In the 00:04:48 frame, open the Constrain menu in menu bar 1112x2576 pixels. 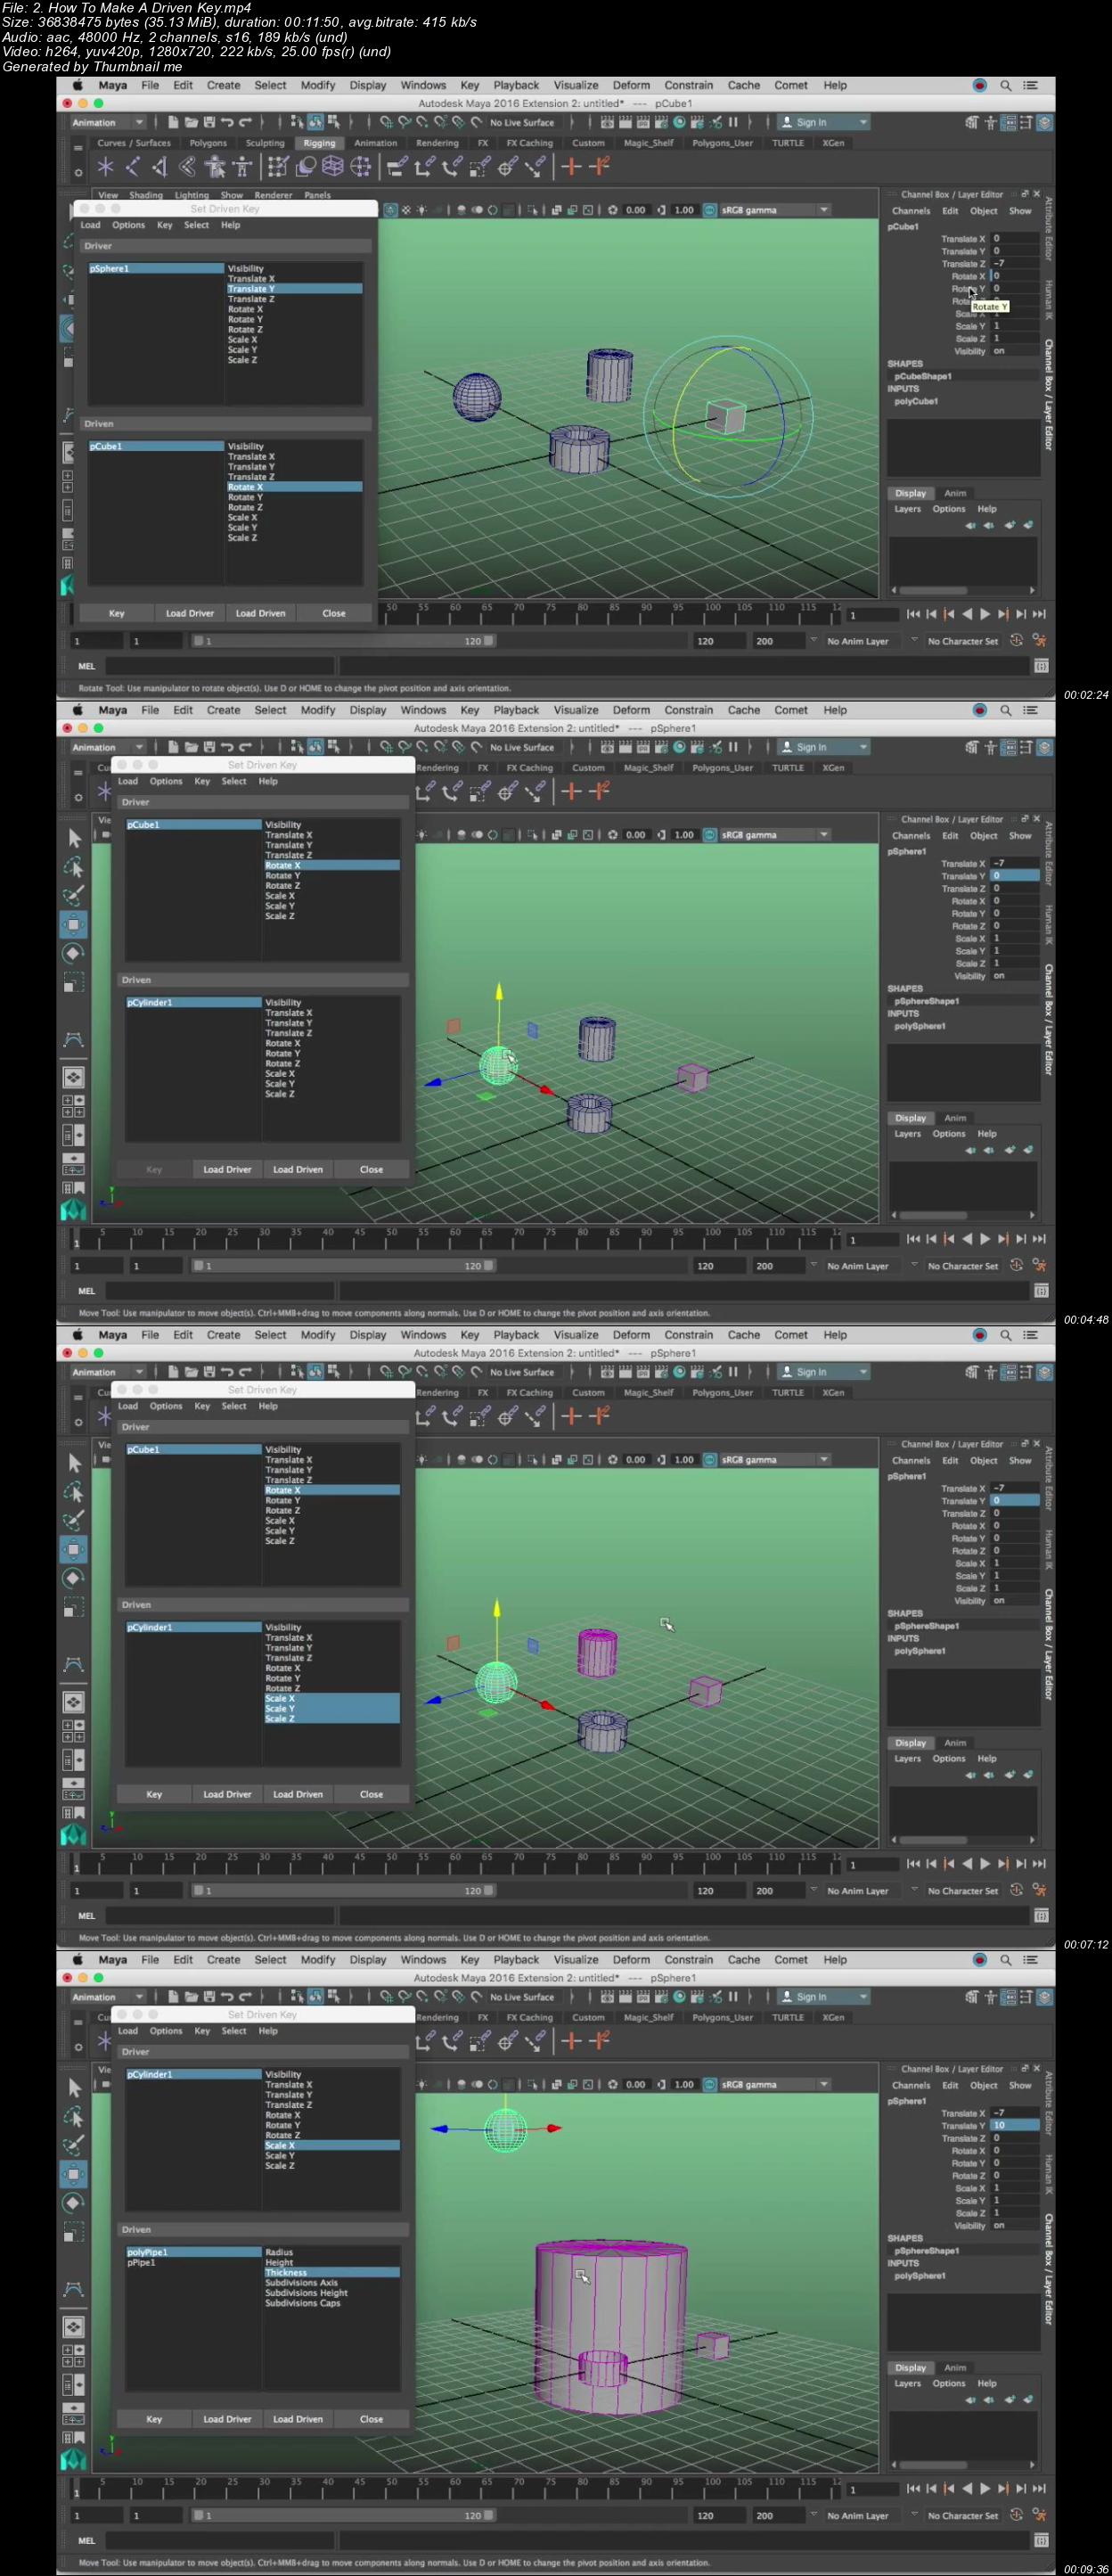(x=689, y=711)
